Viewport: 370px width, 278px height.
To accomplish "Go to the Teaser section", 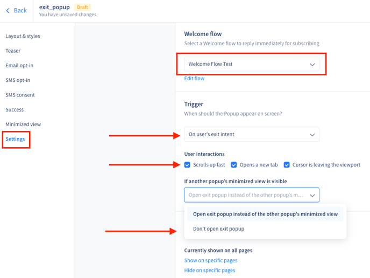I will click(x=13, y=51).
